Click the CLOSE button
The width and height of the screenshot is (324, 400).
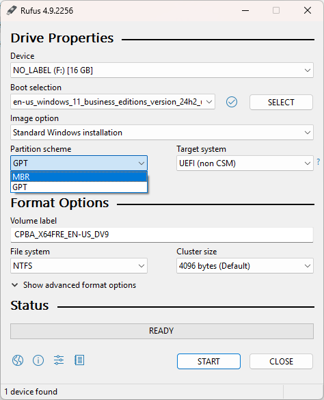coord(281,361)
